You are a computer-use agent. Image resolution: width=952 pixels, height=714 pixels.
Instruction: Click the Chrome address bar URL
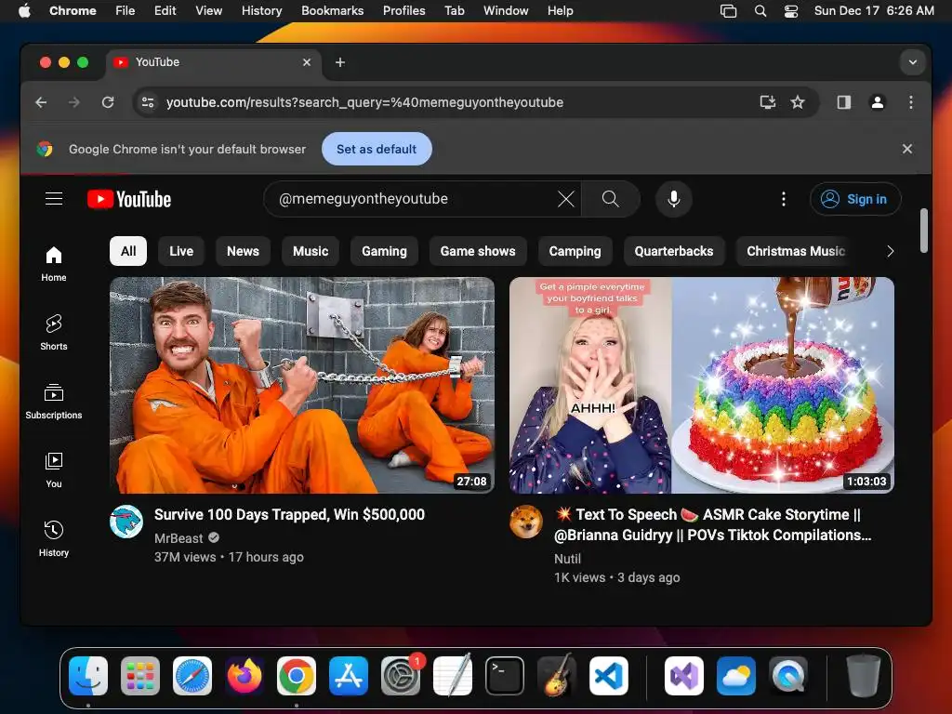(x=364, y=102)
